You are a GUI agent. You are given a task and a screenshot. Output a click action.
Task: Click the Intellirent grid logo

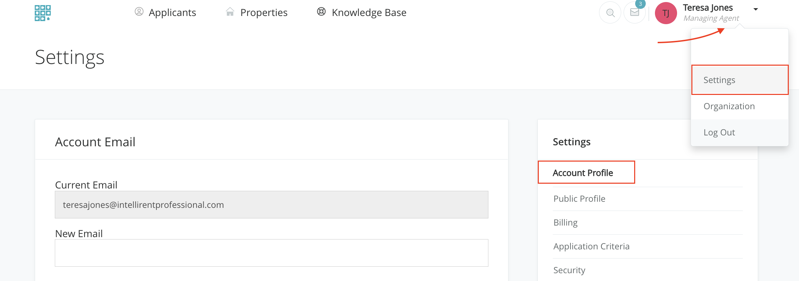[43, 13]
